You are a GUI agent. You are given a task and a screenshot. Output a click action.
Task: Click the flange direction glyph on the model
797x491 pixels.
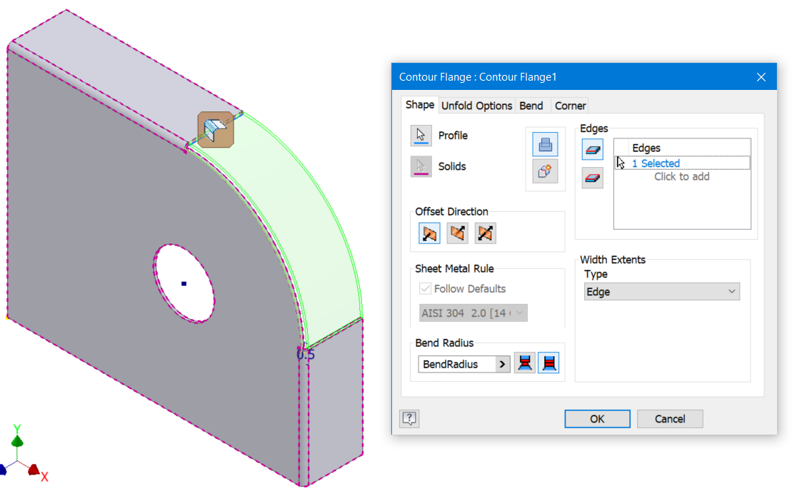coord(216,129)
